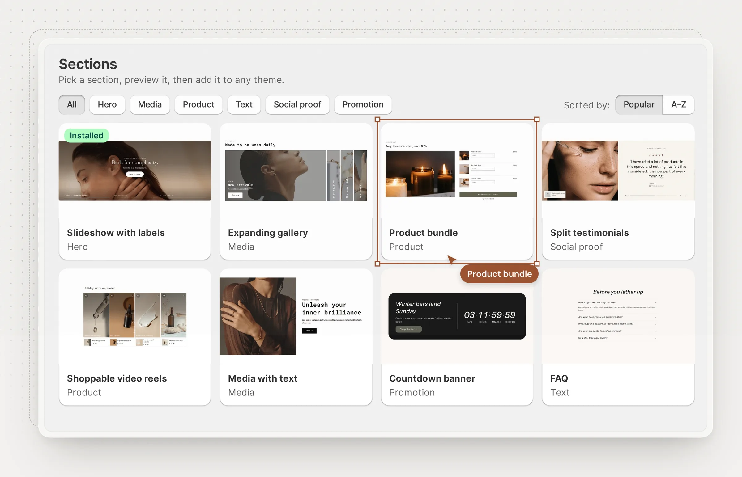Click the Sections page heading

click(88, 64)
